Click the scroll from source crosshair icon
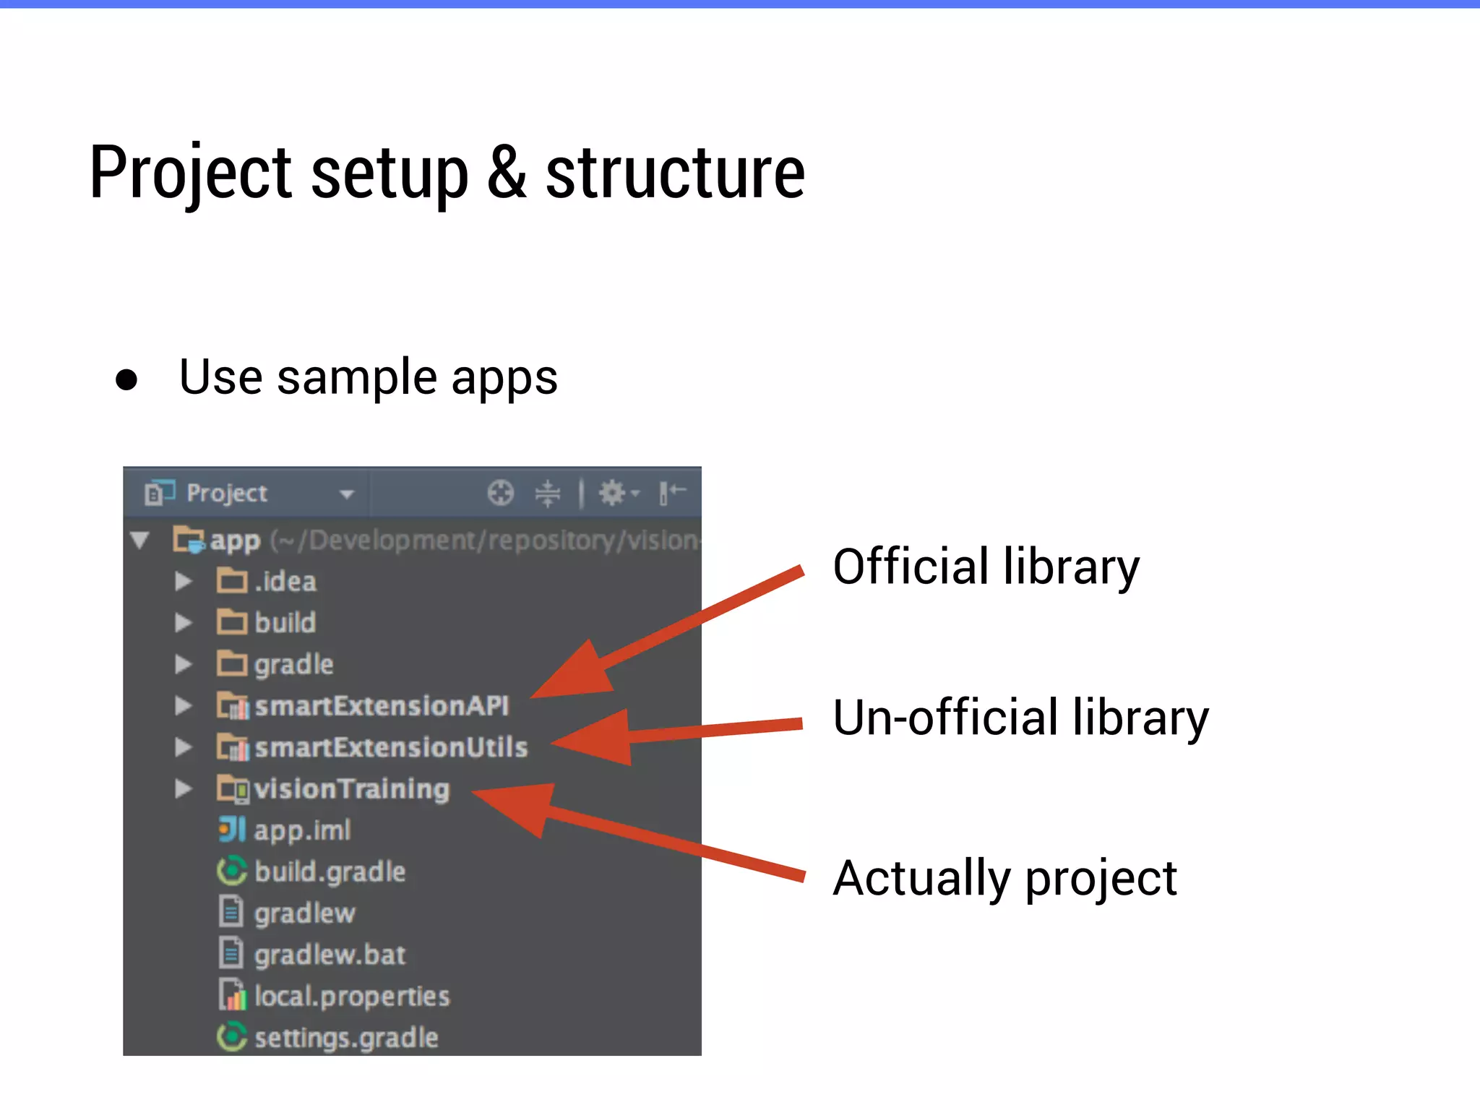The height and width of the screenshot is (1110, 1480). (500, 493)
